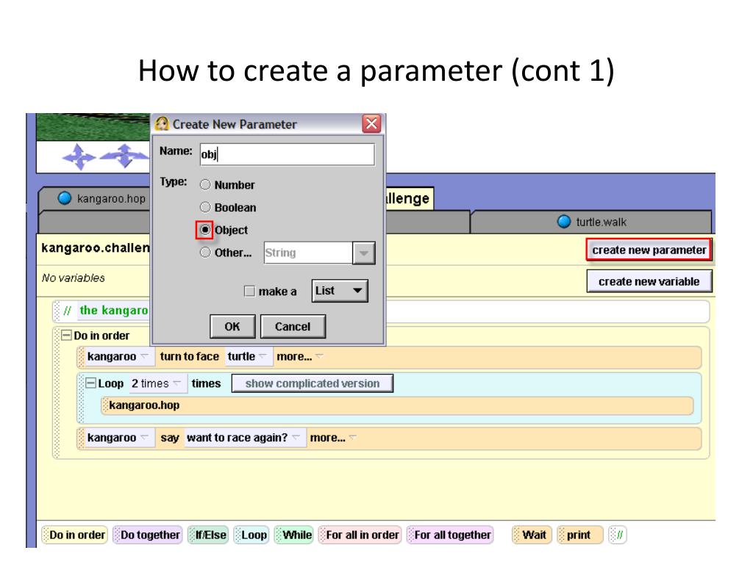The width and height of the screenshot is (753, 564).
Task: Click the camera forward/turn arrows icon
Action: pos(124,156)
